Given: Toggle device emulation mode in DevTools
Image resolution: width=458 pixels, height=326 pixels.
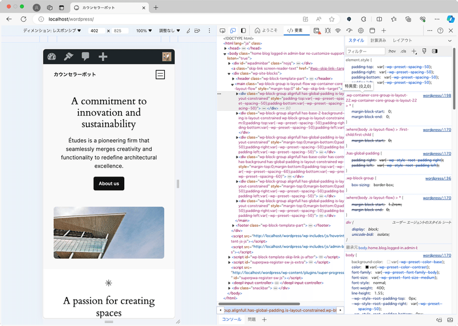Looking at the screenshot, I should pos(233,31).
